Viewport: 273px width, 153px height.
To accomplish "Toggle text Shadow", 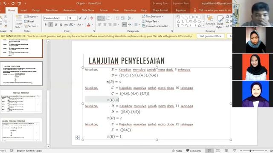I will click(61, 25).
